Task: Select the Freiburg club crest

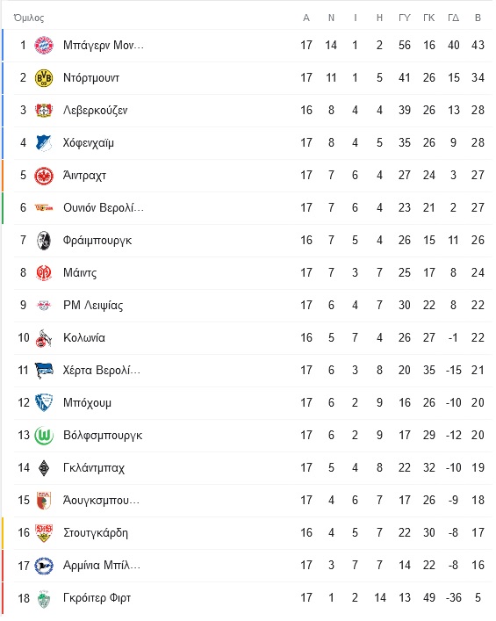Action: point(44,241)
